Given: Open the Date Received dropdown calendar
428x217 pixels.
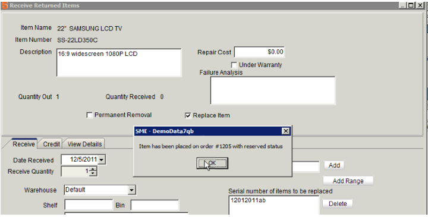Looking at the screenshot, I should (102, 160).
